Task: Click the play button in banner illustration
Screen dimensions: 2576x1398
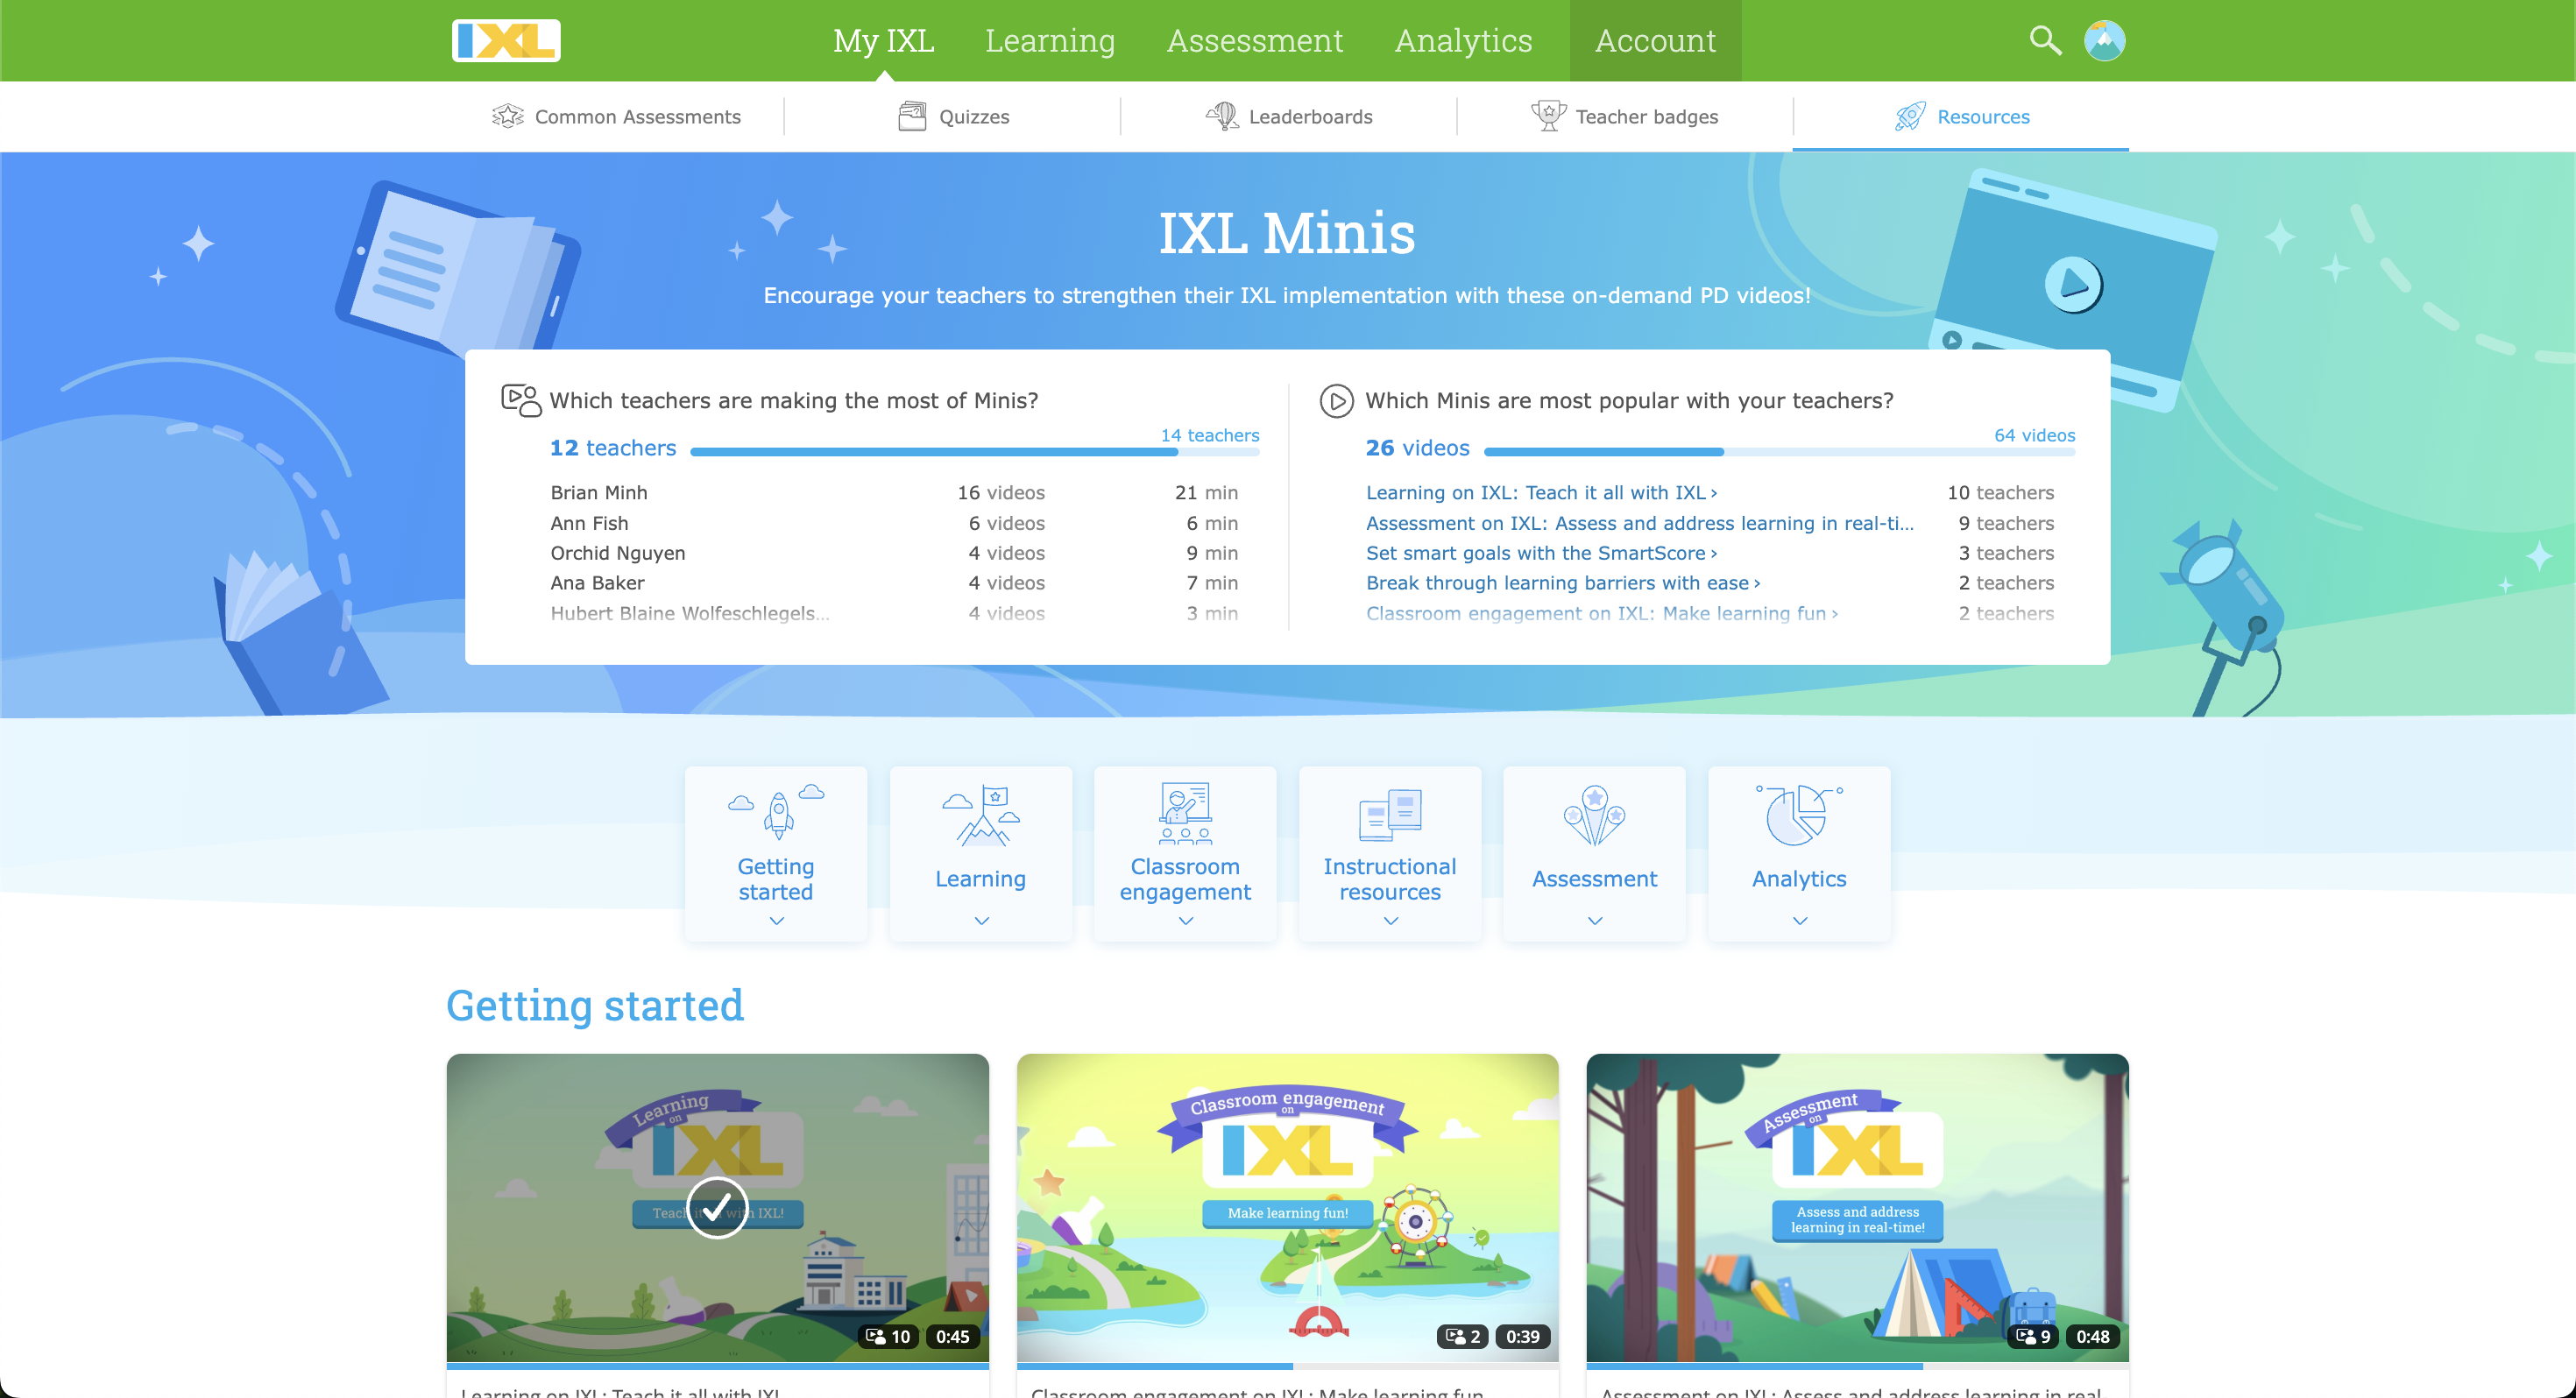Action: (2073, 285)
